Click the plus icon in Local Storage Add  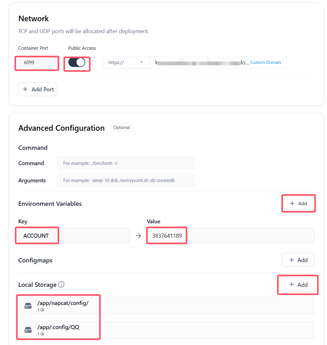coord(292,285)
